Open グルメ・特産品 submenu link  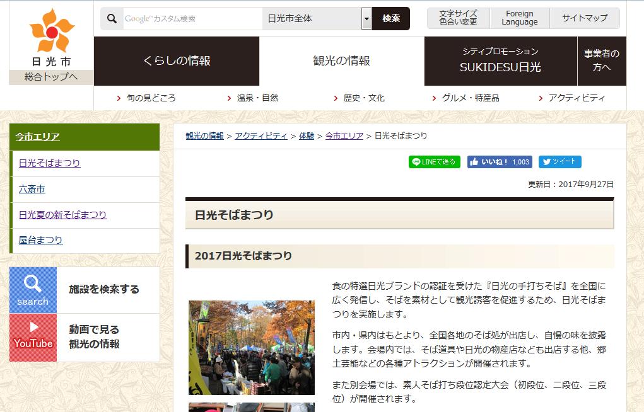click(x=471, y=98)
